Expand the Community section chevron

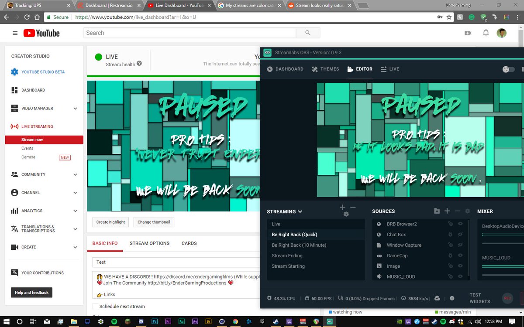click(75, 174)
